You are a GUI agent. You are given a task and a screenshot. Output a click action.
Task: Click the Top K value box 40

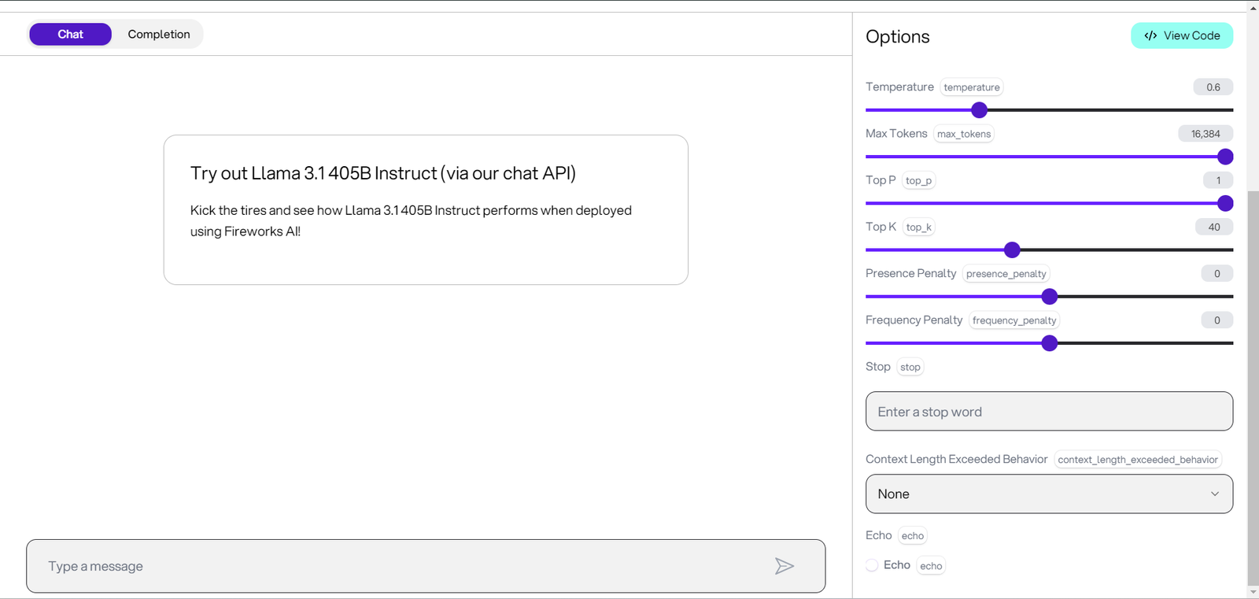[x=1214, y=227]
